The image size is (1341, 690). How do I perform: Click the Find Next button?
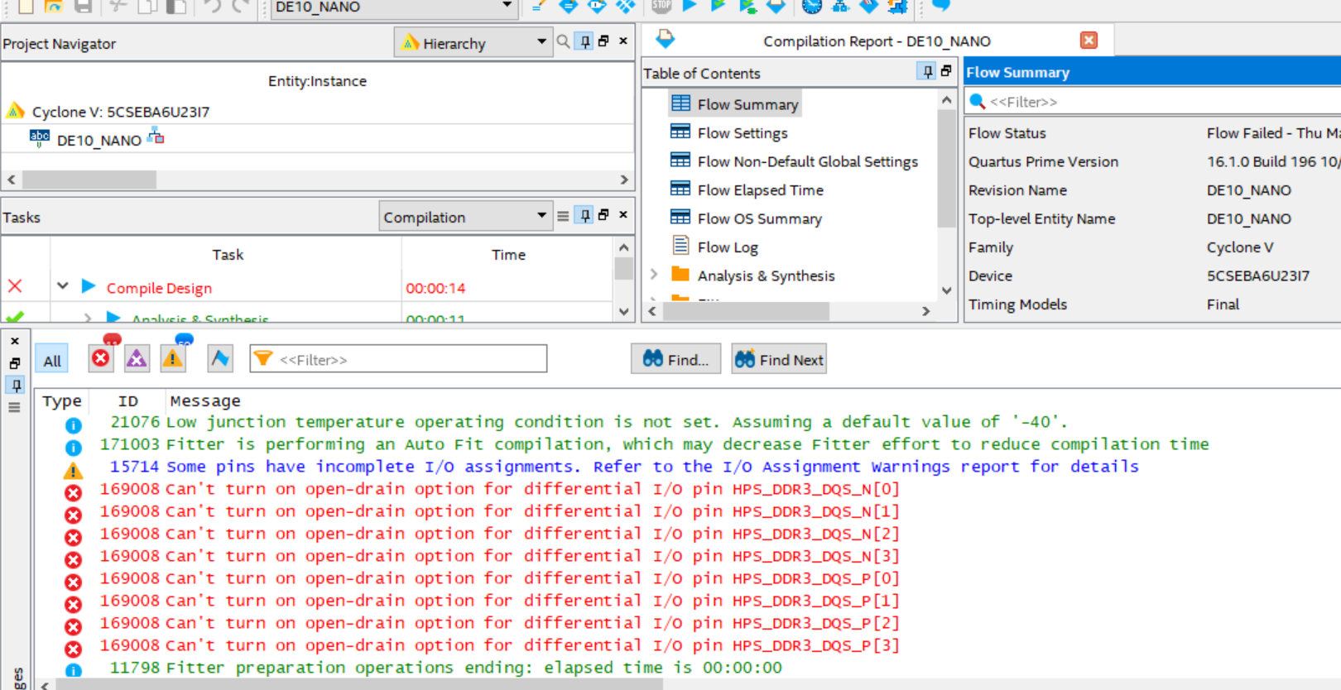779,359
